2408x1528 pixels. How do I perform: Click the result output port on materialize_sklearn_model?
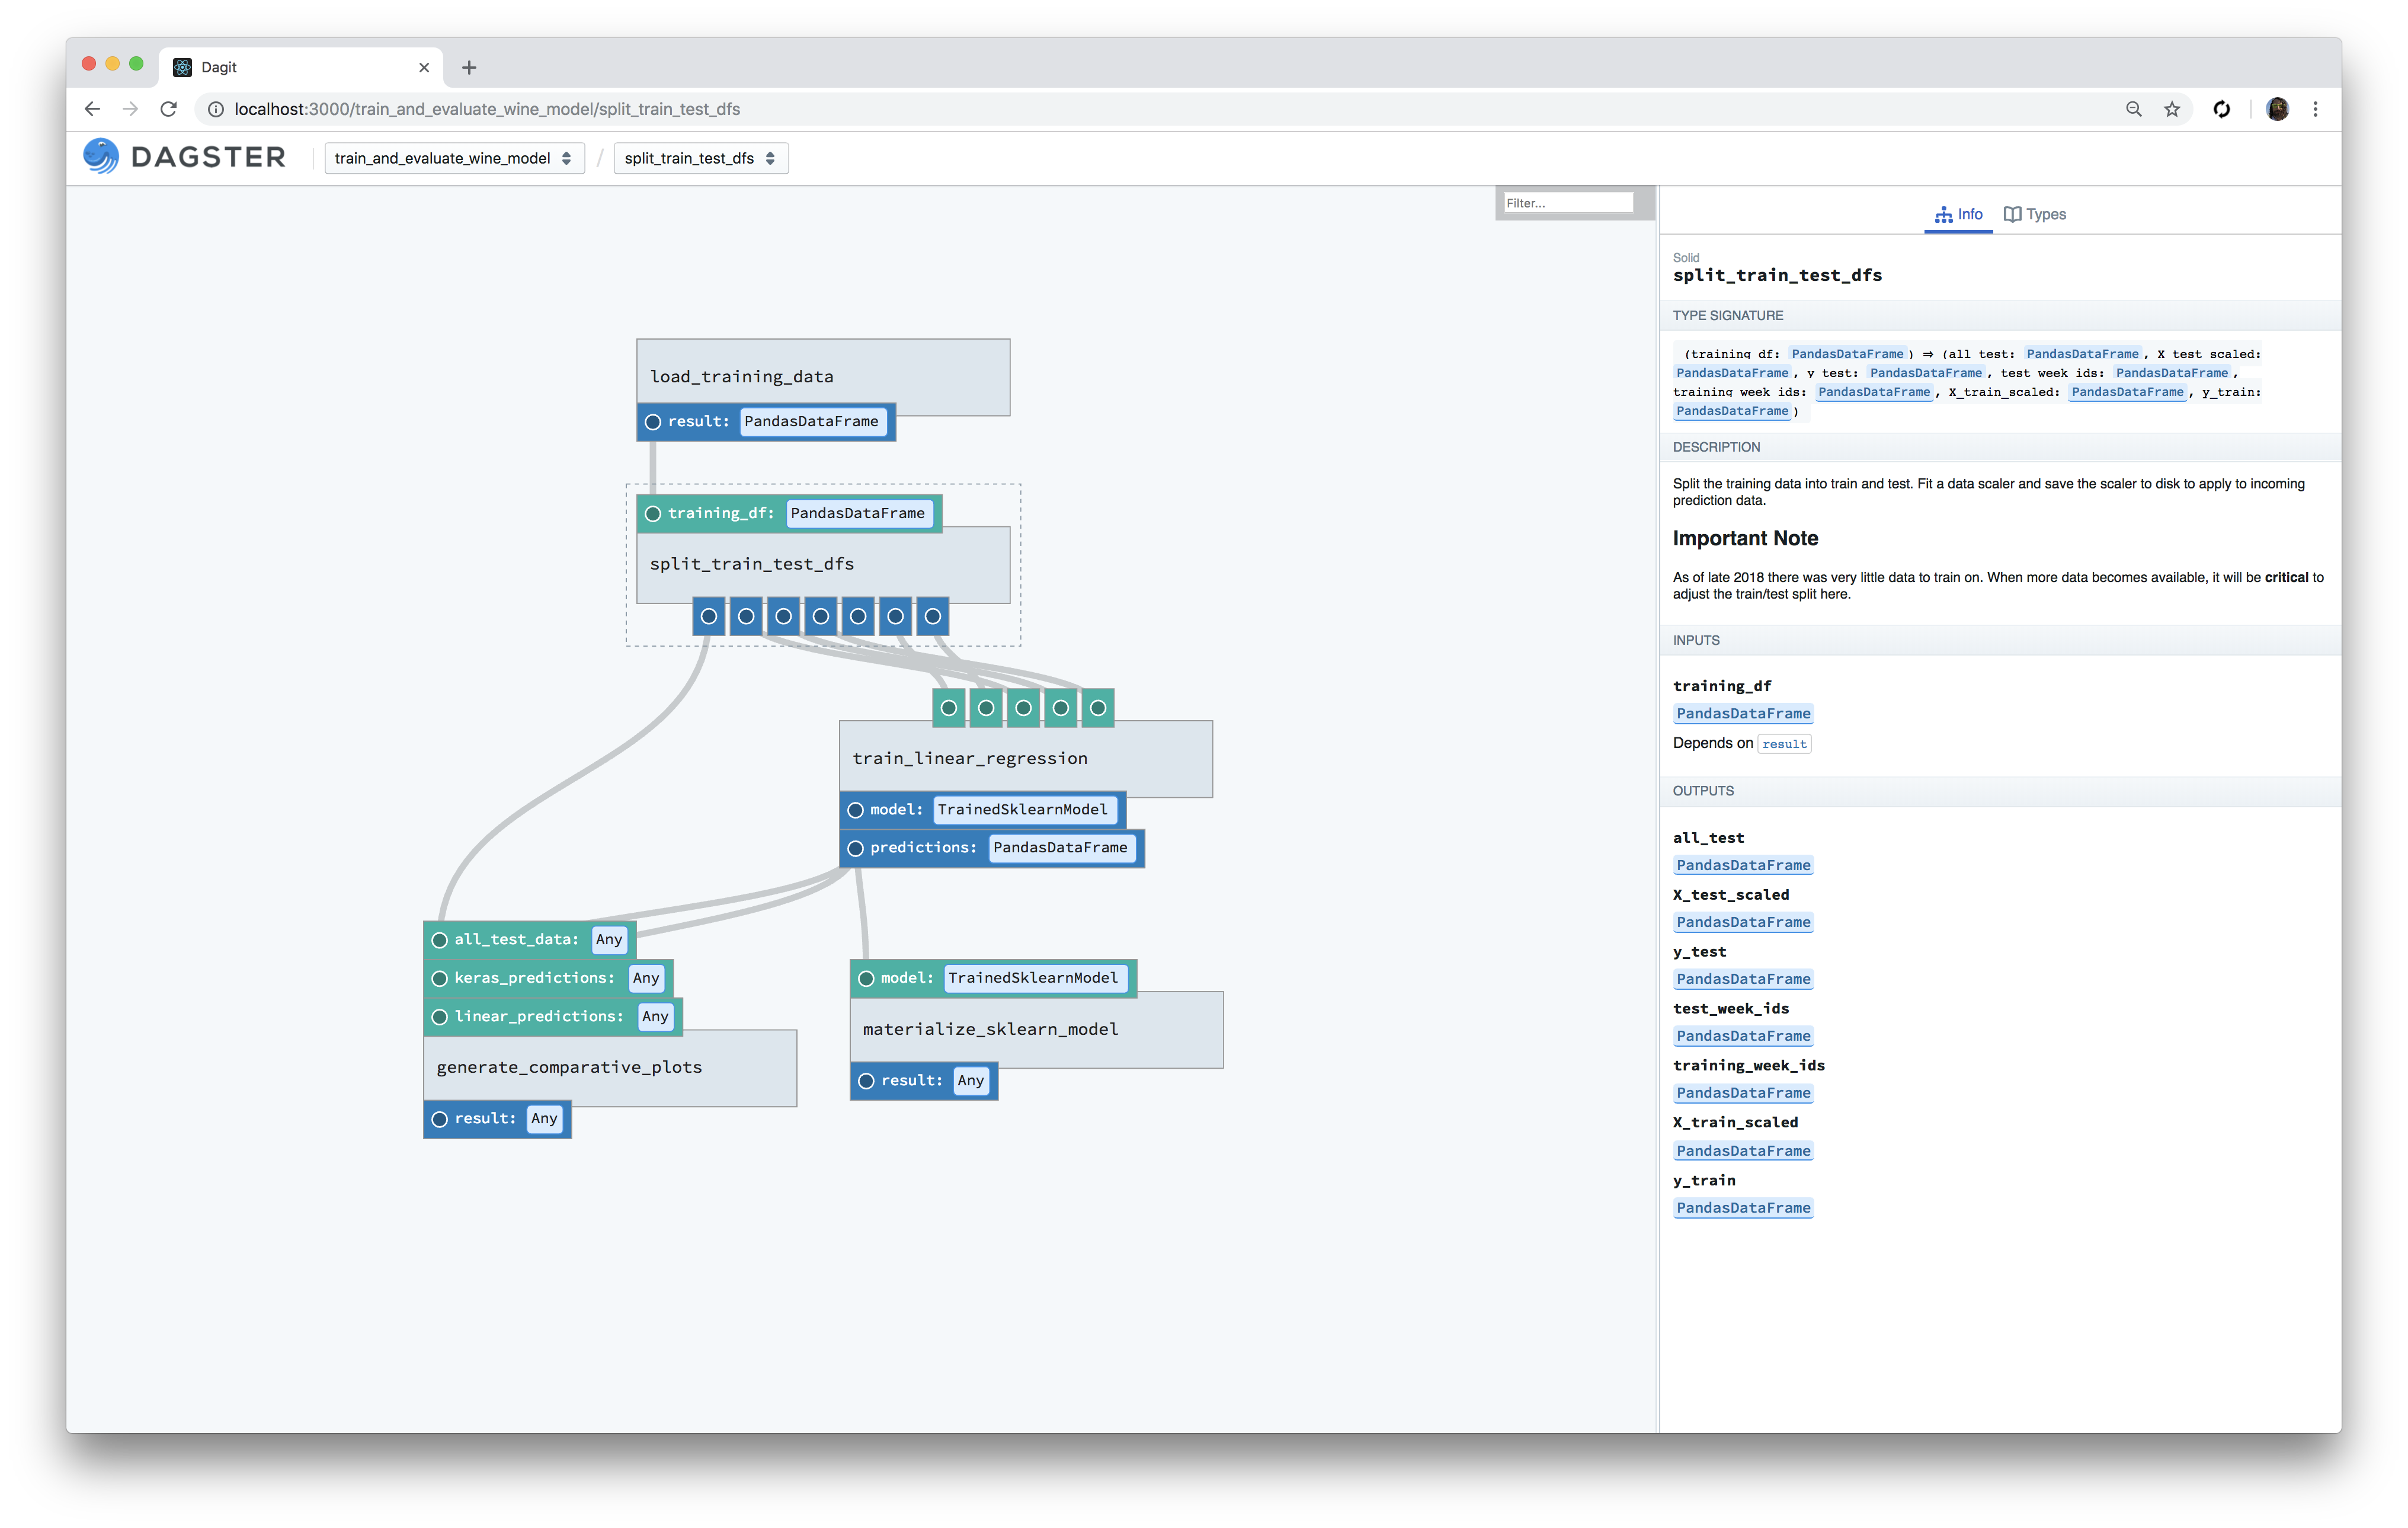[x=866, y=1081]
